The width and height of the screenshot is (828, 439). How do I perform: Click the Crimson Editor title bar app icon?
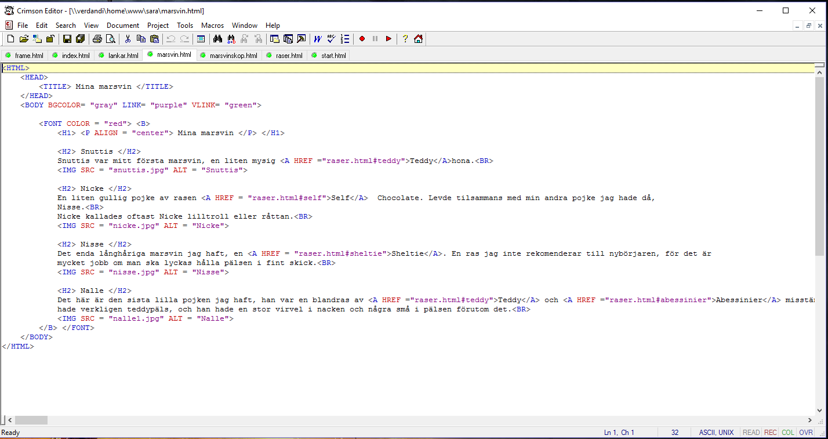click(9, 10)
